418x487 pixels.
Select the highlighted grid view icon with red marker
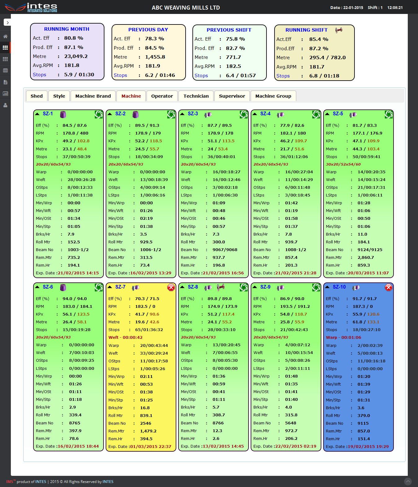[5, 48]
